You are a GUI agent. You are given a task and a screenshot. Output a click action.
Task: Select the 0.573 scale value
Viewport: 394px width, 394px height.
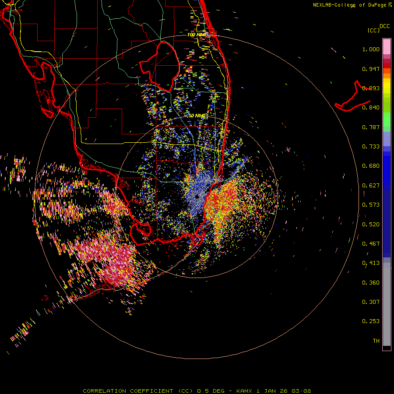(371, 205)
